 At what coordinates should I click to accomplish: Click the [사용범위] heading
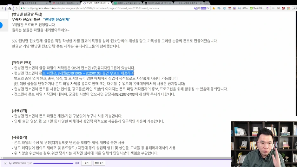(19, 111)
